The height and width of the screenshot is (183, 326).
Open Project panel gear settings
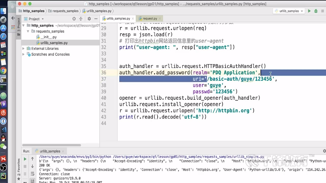[89, 19]
